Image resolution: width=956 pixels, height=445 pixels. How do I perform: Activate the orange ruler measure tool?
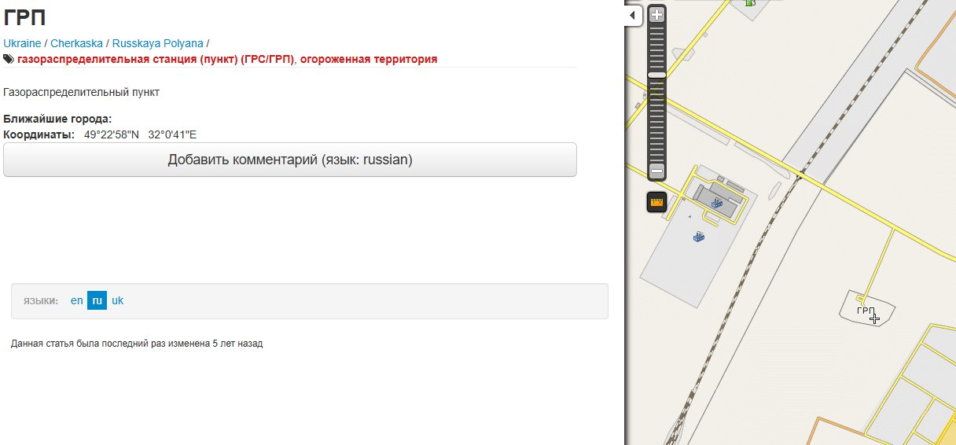pos(657,202)
